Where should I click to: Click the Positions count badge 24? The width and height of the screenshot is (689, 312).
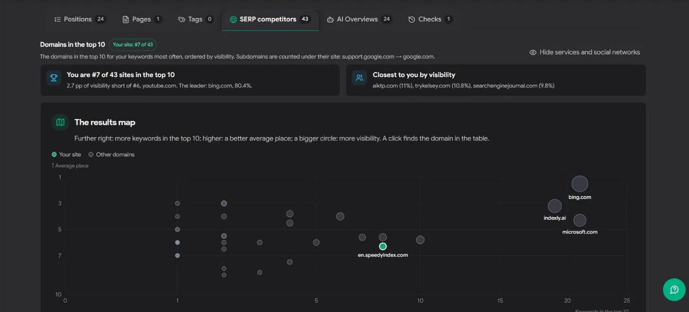point(100,19)
